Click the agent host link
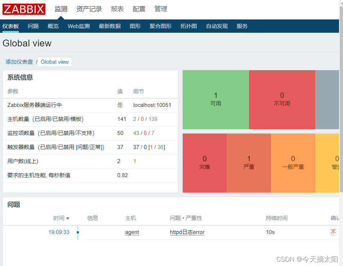 [x=132, y=232]
